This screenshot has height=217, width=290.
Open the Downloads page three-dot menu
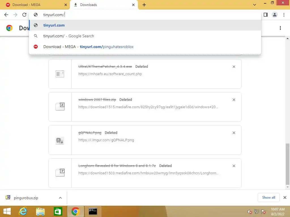tap(280, 28)
